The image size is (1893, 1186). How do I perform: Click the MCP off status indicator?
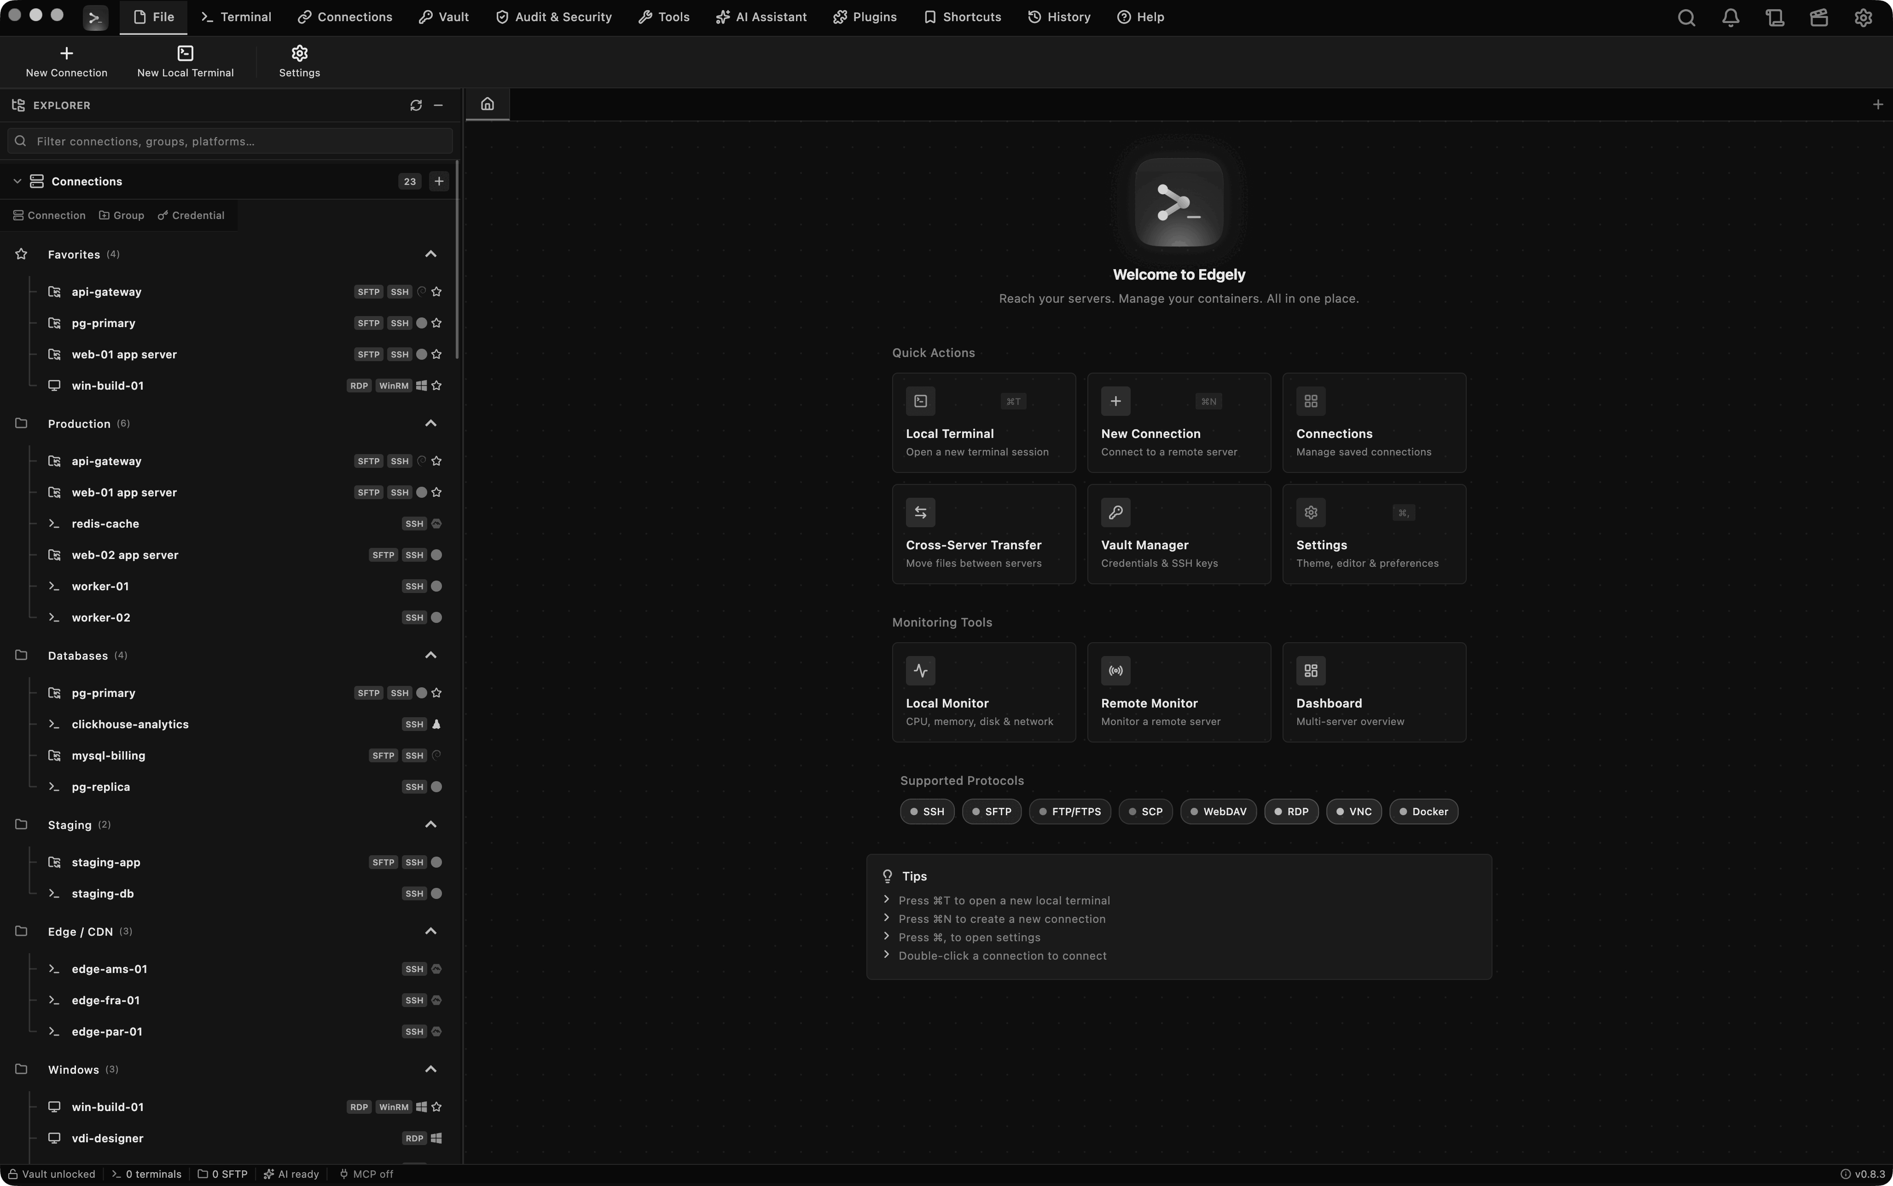[x=366, y=1174]
